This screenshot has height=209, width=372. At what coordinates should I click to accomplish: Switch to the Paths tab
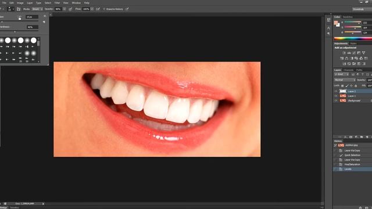click(359, 70)
